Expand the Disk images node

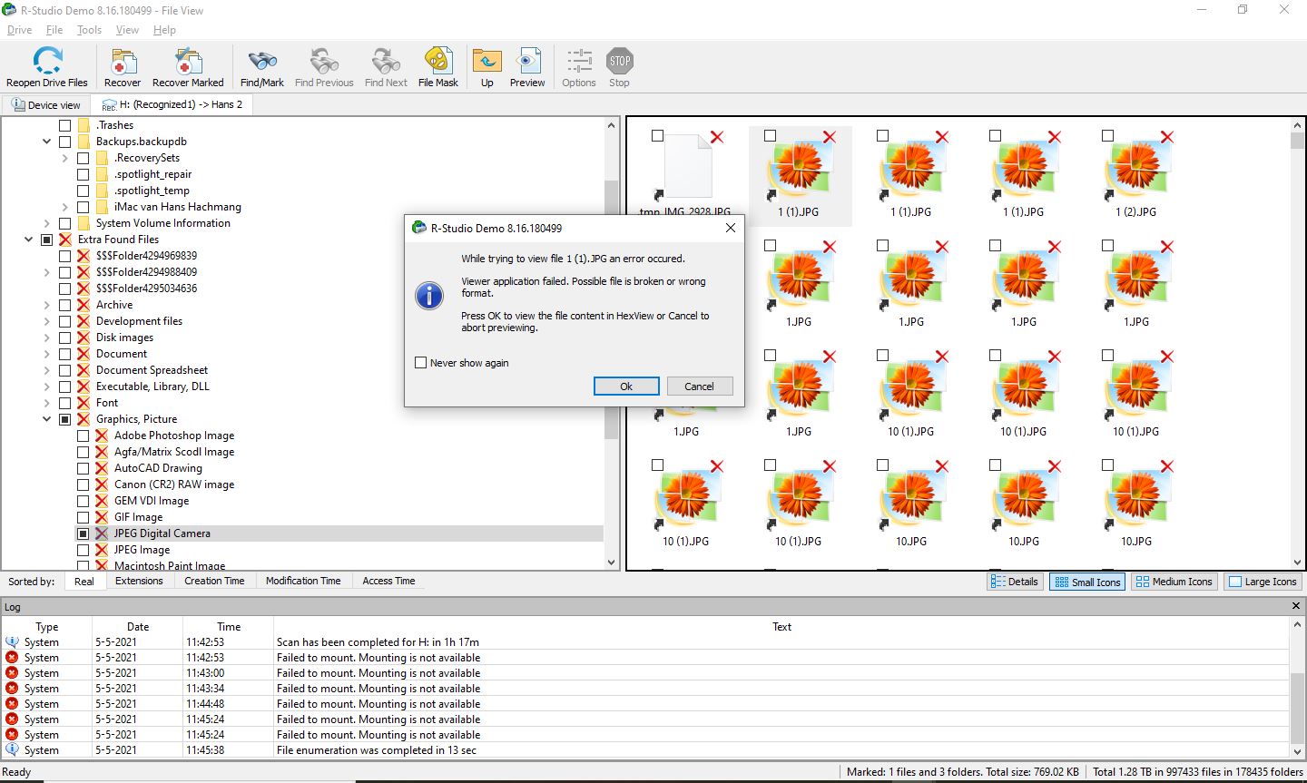[x=47, y=338]
